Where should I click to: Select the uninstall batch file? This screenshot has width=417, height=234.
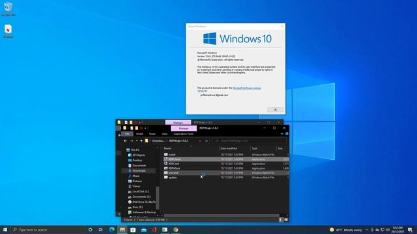click(225, 173)
